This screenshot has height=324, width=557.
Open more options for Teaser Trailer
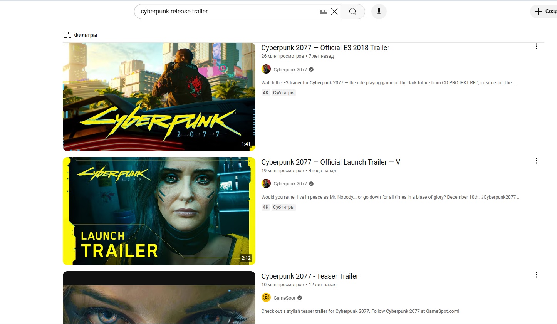tap(536, 275)
